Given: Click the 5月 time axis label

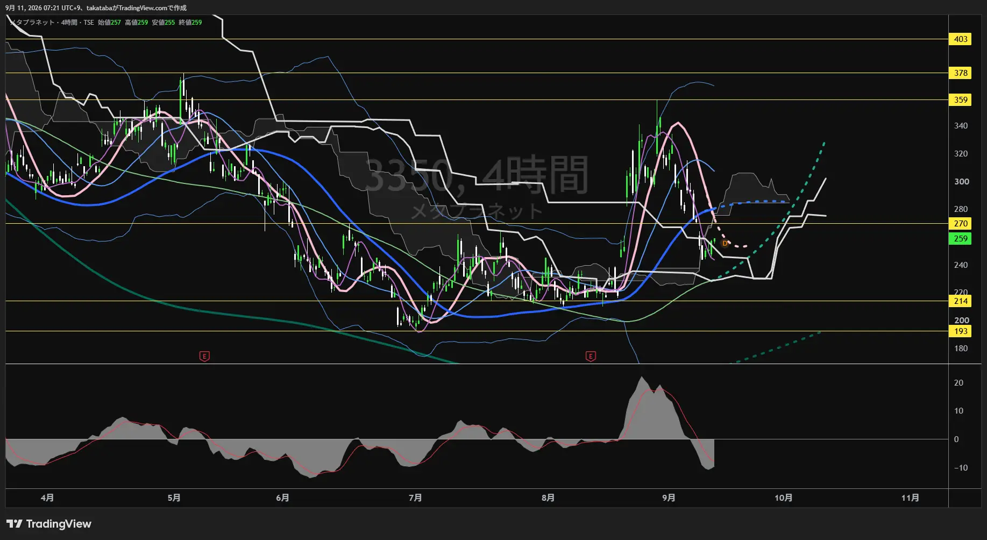Looking at the screenshot, I should tap(174, 498).
